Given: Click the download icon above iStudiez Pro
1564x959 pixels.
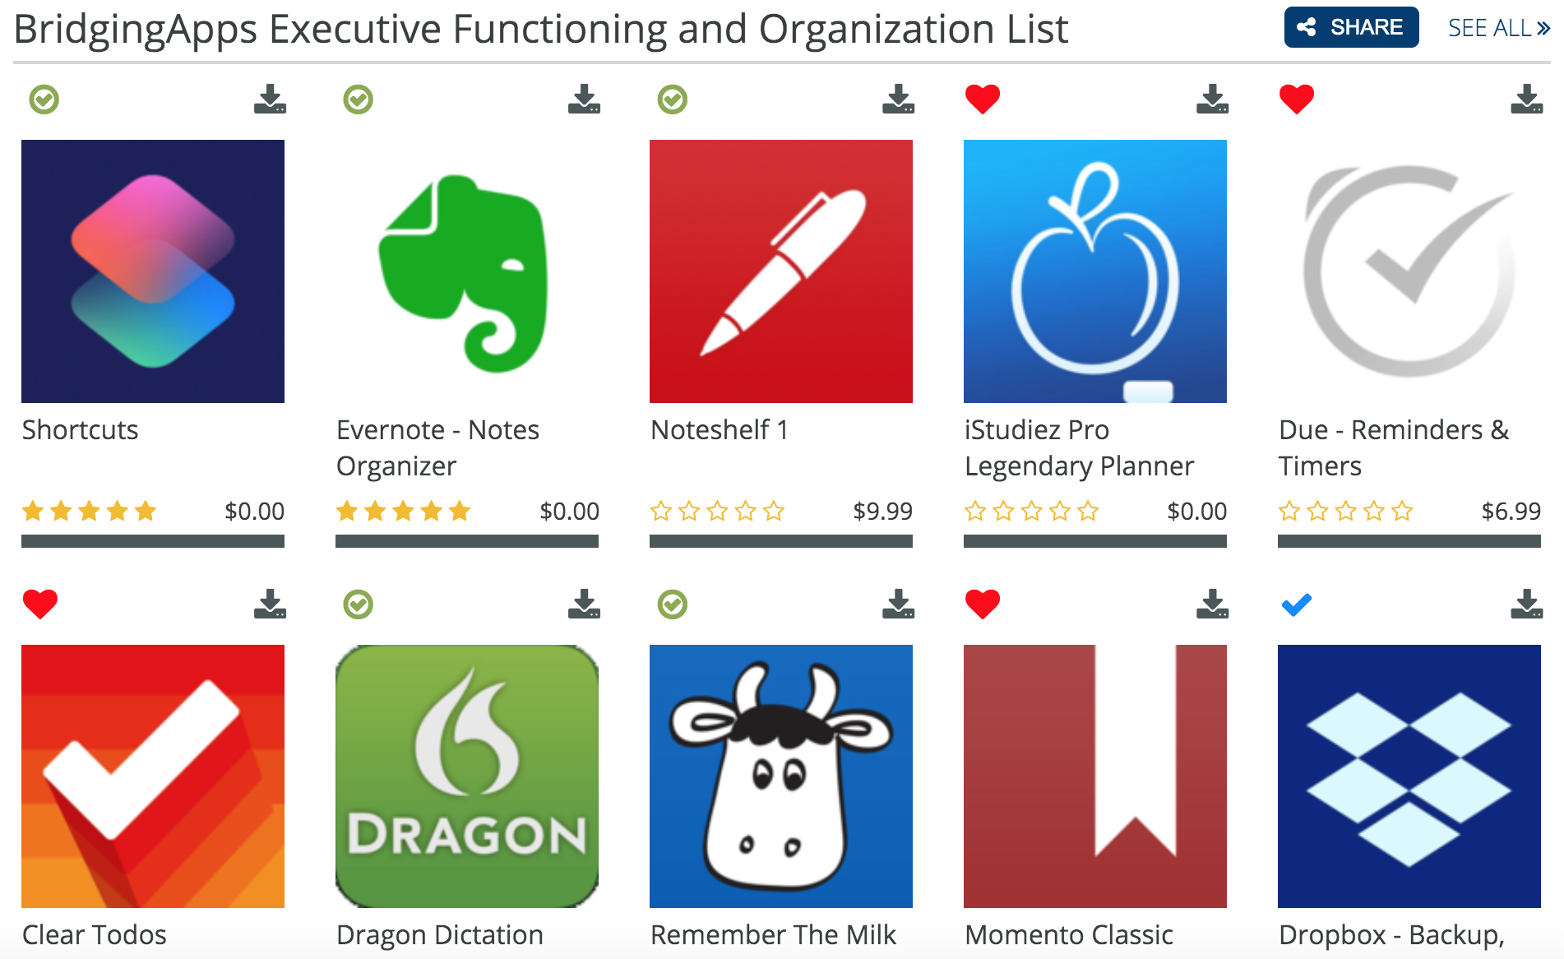Looking at the screenshot, I should coord(1212,99).
